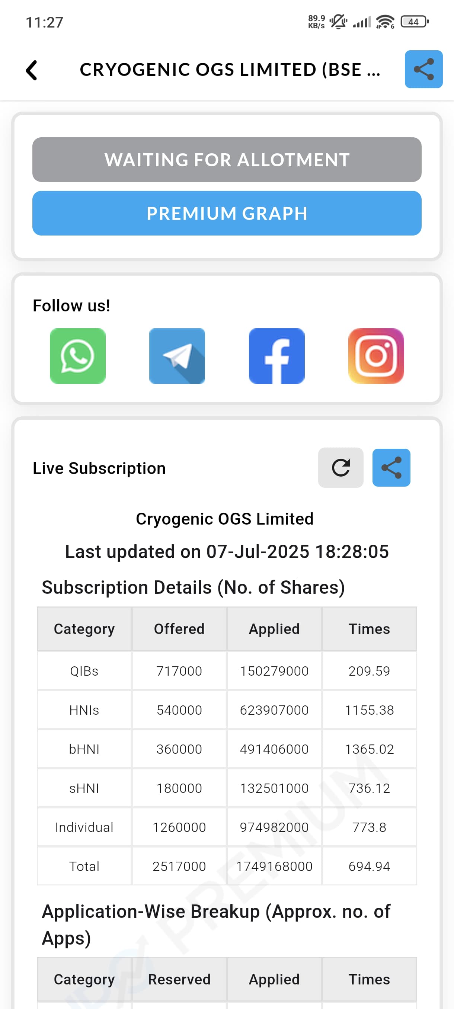454x1009 pixels.
Task: Tap the Total applied value 1749168000
Action: click(x=274, y=867)
